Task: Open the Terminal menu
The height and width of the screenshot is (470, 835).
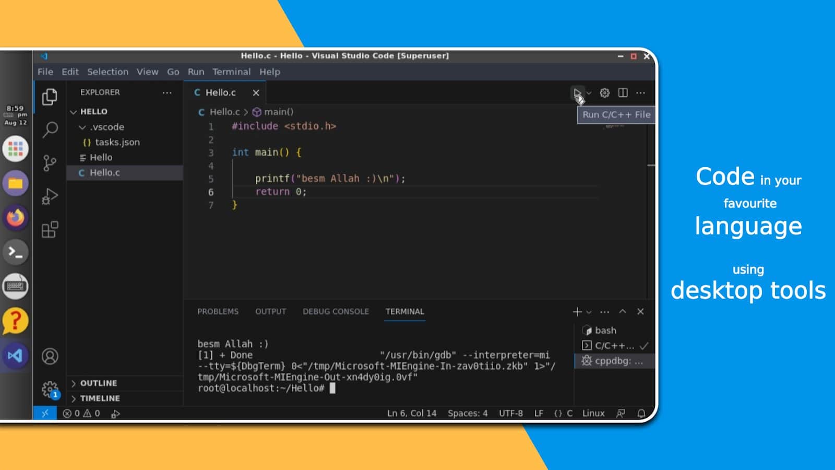Action: (x=231, y=72)
